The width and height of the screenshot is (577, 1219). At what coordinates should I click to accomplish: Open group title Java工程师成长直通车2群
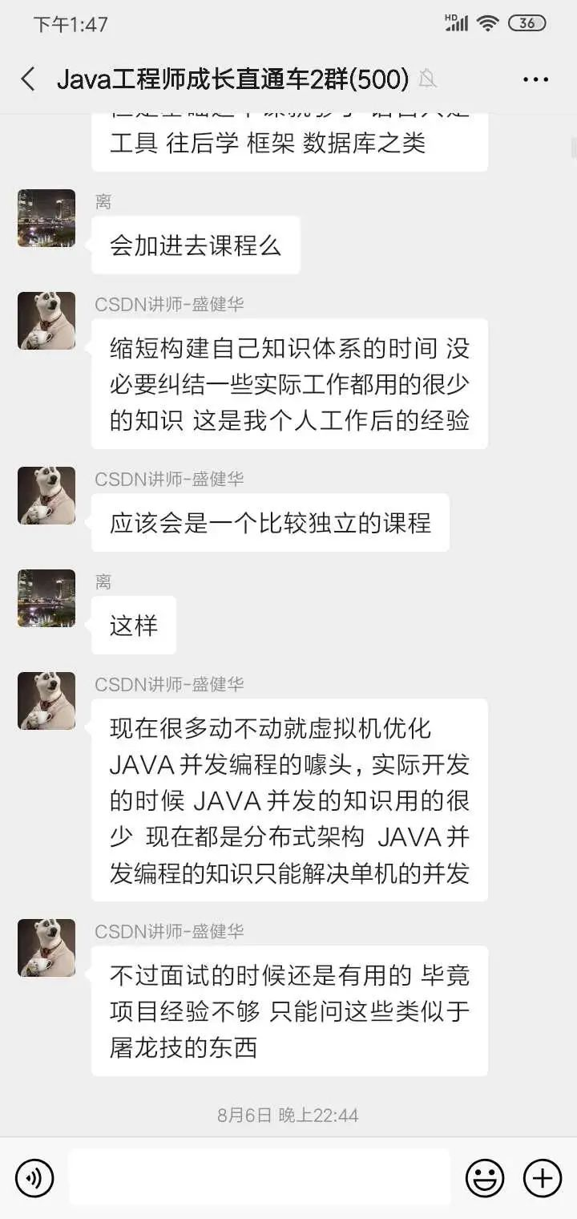[x=233, y=79]
